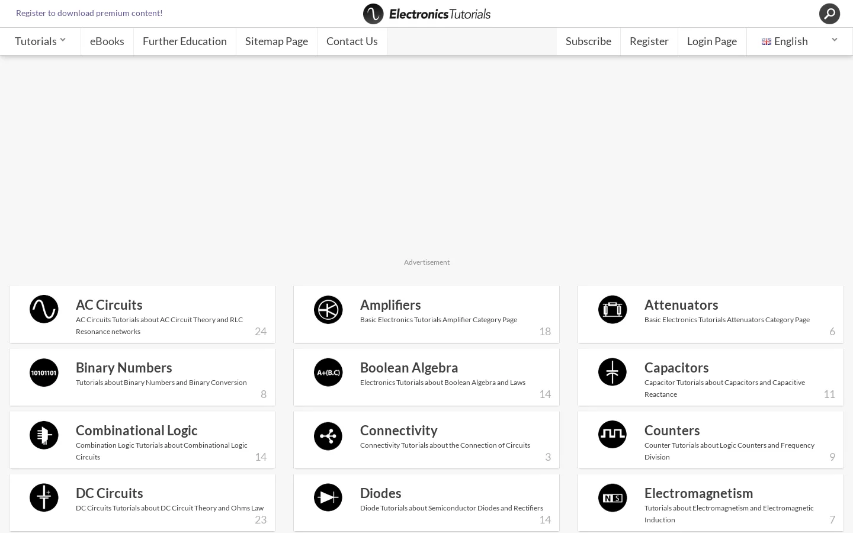
Task: Click the Subscribe link
Action: (x=588, y=41)
